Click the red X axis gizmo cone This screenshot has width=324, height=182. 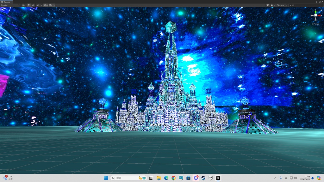(x=320, y=15)
